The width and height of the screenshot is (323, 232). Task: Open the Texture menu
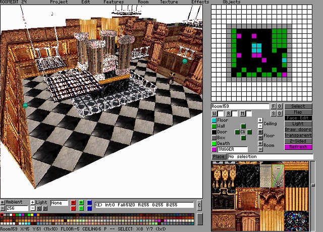coord(169,2)
